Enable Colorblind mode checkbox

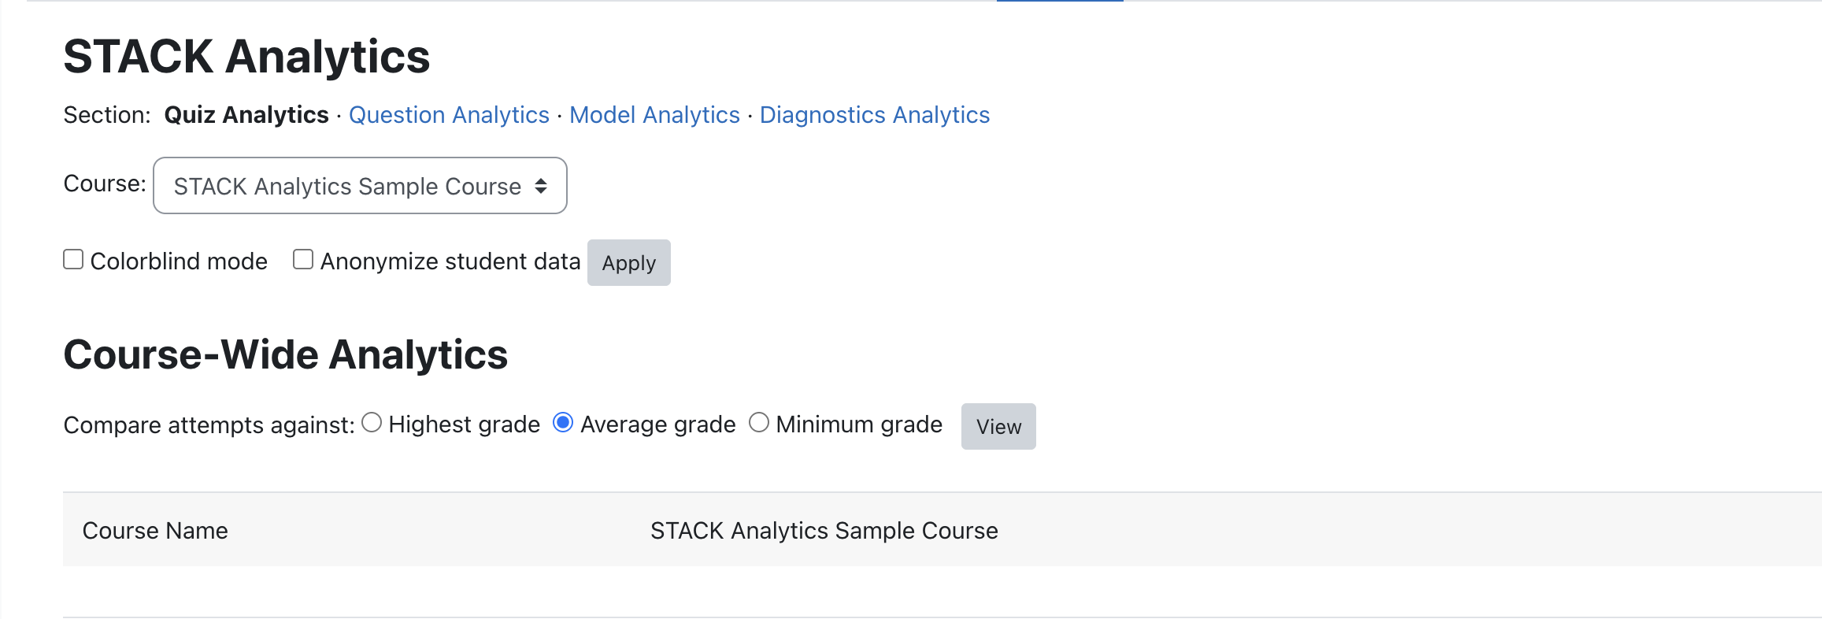[73, 259]
